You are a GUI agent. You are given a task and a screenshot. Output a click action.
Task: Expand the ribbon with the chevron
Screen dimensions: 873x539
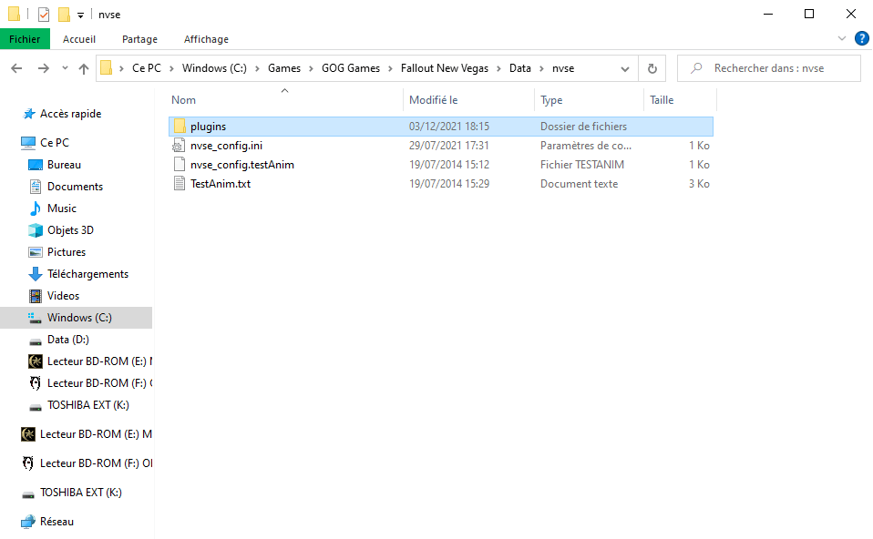click(842, 38)
